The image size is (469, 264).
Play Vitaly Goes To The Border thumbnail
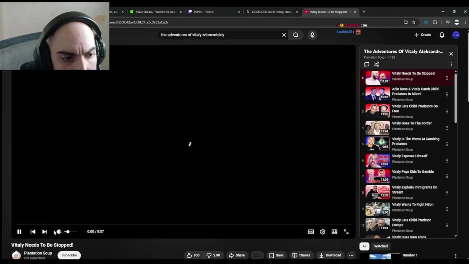378,128
